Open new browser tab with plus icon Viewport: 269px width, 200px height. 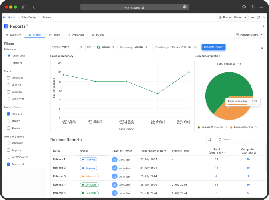(x=261, y=7)
